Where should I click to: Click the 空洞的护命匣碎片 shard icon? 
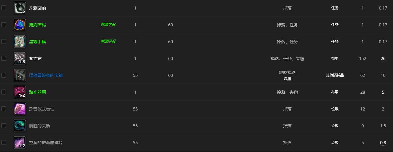pyautogui.click(x=20, y=142)
